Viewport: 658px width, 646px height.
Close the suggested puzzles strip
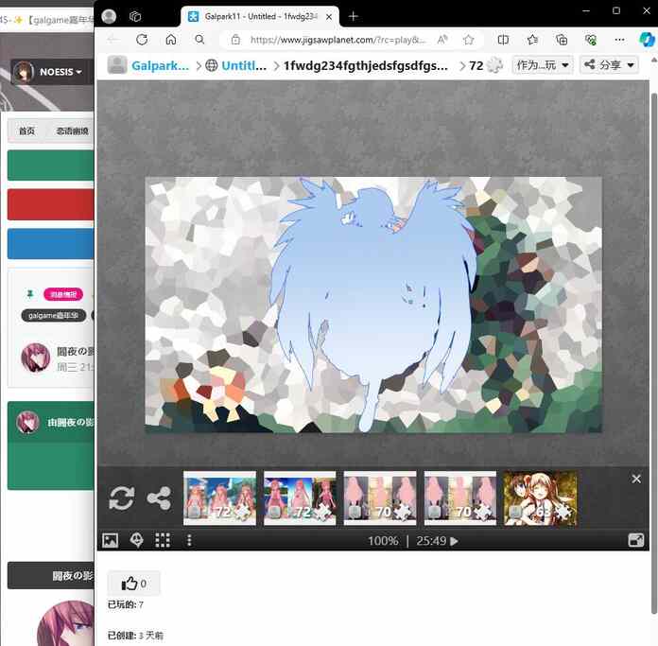[x=636, y=479]
